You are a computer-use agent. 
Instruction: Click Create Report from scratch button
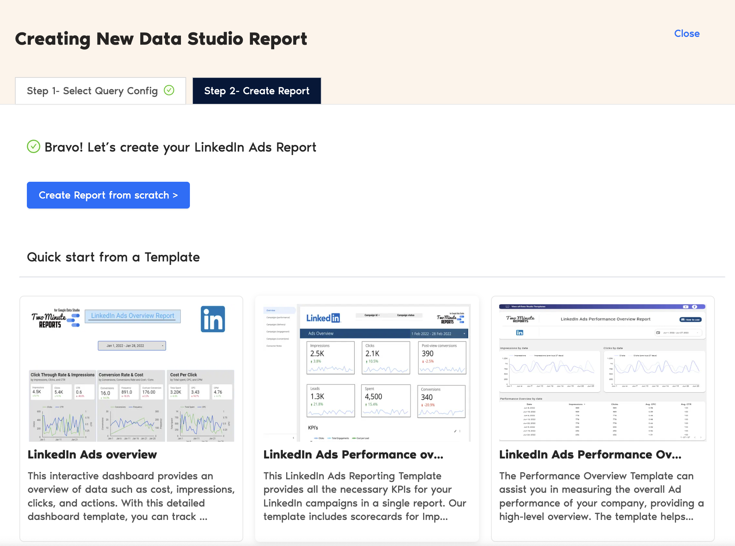(x=108, y=195)
